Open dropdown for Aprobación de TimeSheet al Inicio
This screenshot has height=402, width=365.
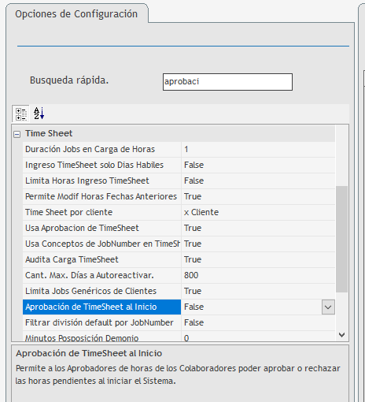pos(328,307)
